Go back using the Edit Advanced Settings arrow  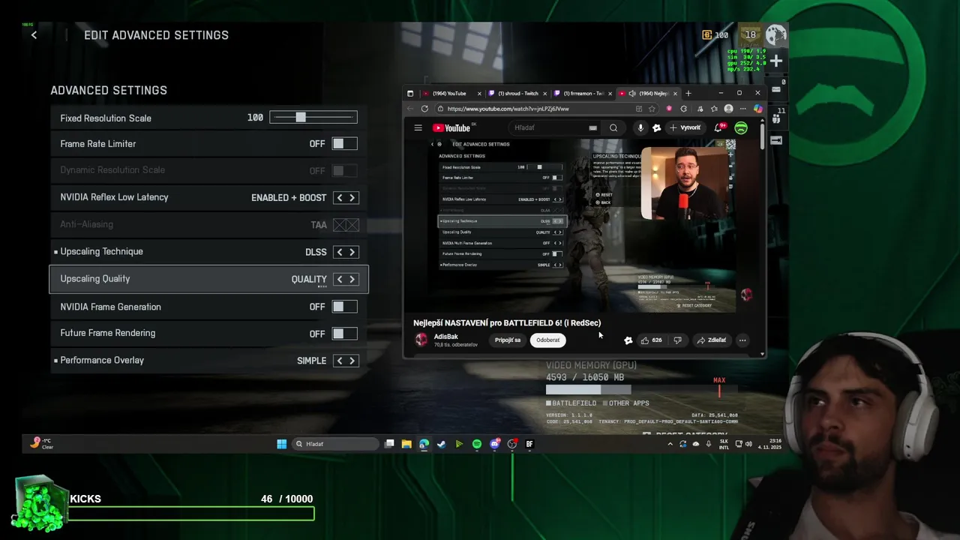tap(34, 35)
